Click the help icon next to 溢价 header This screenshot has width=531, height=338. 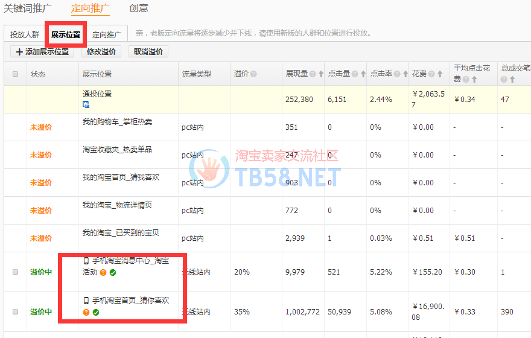[253, 74]
